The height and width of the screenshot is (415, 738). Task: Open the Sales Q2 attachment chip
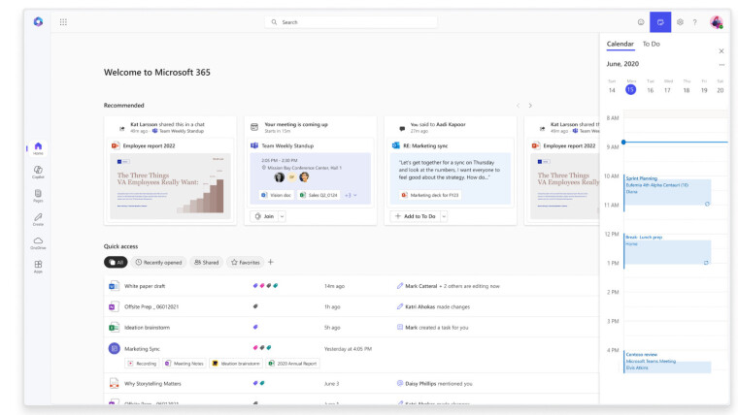point(319,195)
